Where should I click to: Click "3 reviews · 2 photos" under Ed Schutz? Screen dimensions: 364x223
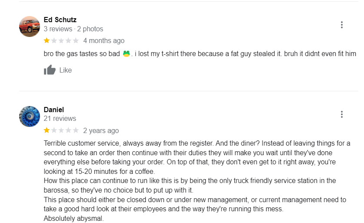pos(73,29)
